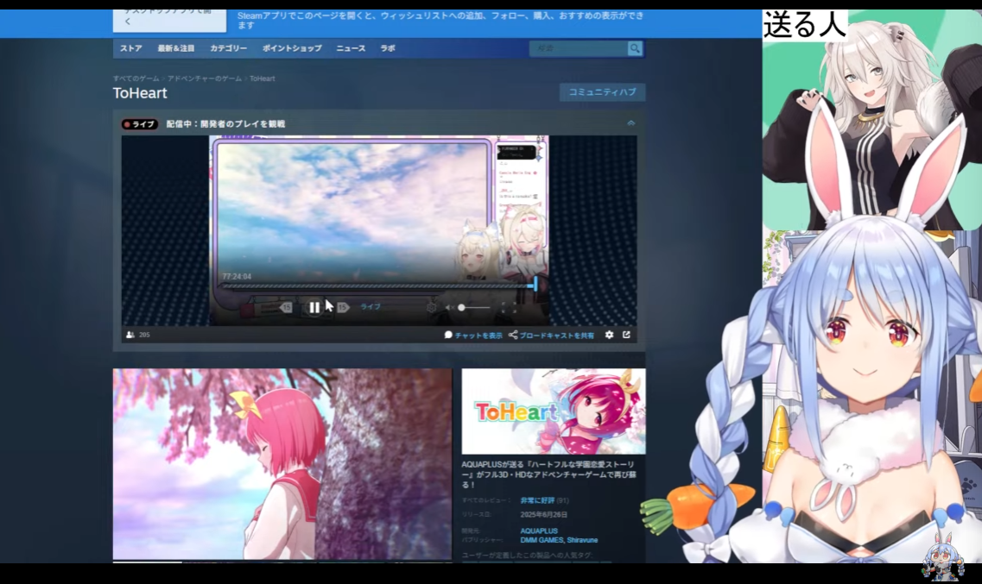Click the 配信中：開発者のプレイを観戦 heading

pos(225,124)
